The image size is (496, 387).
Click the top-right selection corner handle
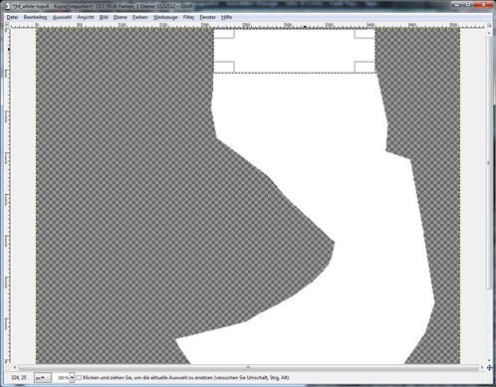pyautogui.click(x=365, y=34)
